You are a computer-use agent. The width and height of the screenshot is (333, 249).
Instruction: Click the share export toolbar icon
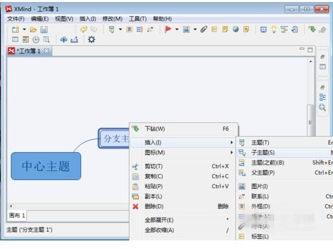74,39
